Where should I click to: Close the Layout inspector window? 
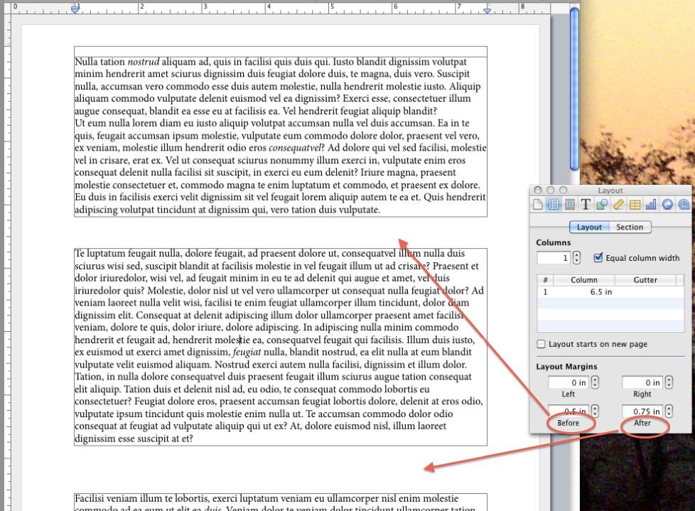pos(538,190)
